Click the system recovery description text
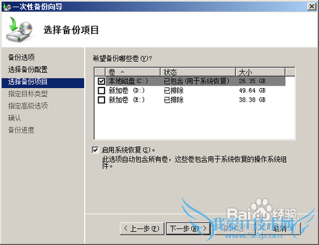 point(194,162)
